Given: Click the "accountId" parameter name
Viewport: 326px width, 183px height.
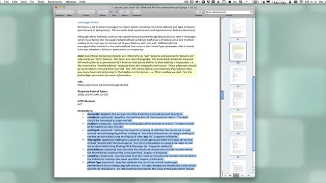Looking at the screenshot, I should (93, 114).
